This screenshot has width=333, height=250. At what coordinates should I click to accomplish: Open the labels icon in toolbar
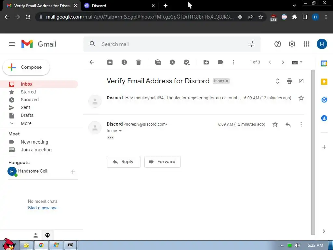coord(220,62)
